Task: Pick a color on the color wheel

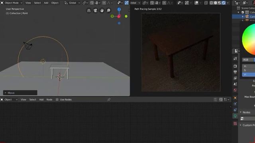Action: pyautogui.click(x=249, y=39)
